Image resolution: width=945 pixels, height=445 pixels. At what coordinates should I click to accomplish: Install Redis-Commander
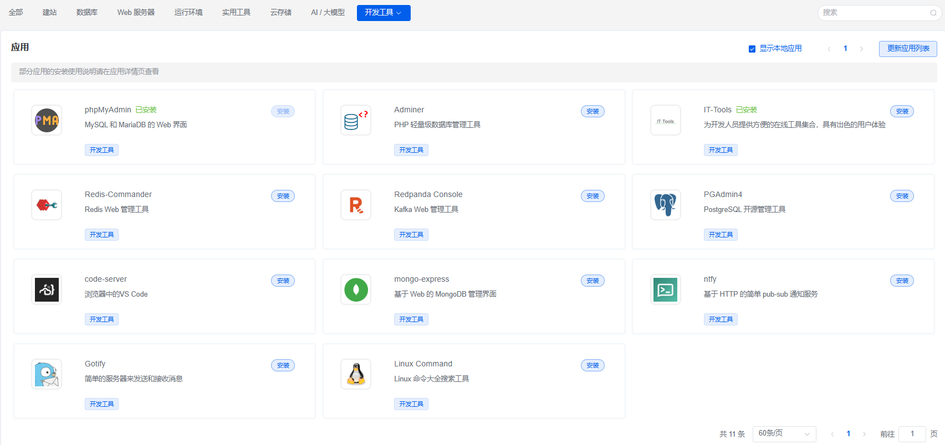click(x=283, y=196)
